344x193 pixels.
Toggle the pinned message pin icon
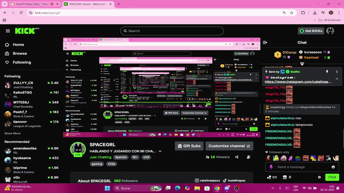[x=327, y=72]
